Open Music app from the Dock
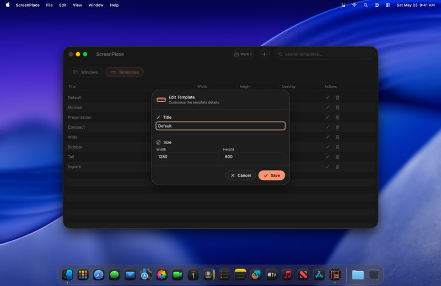 coord(287,274)
